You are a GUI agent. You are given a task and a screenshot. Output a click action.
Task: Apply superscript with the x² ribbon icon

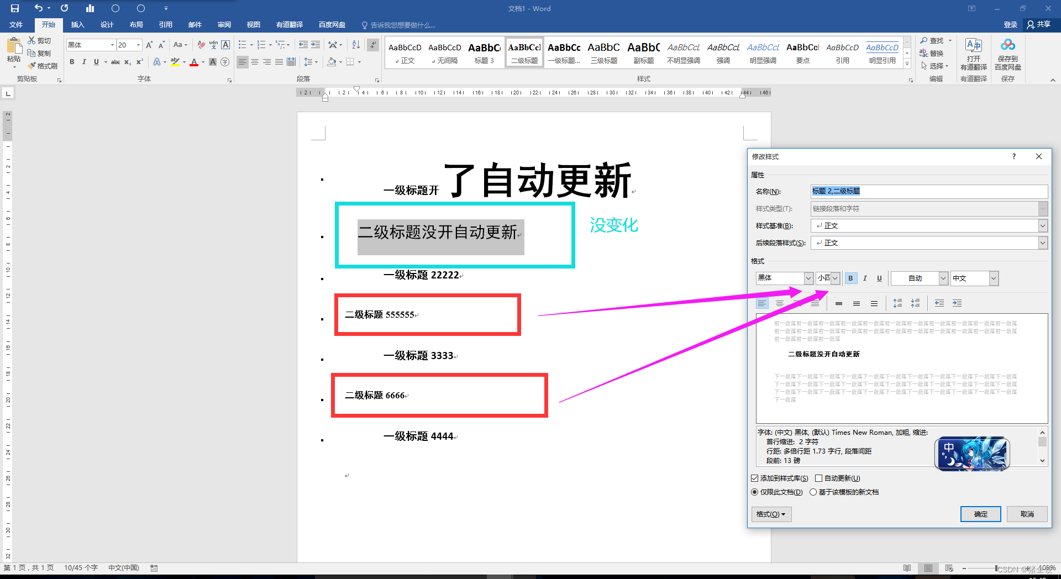pos(140,62)
